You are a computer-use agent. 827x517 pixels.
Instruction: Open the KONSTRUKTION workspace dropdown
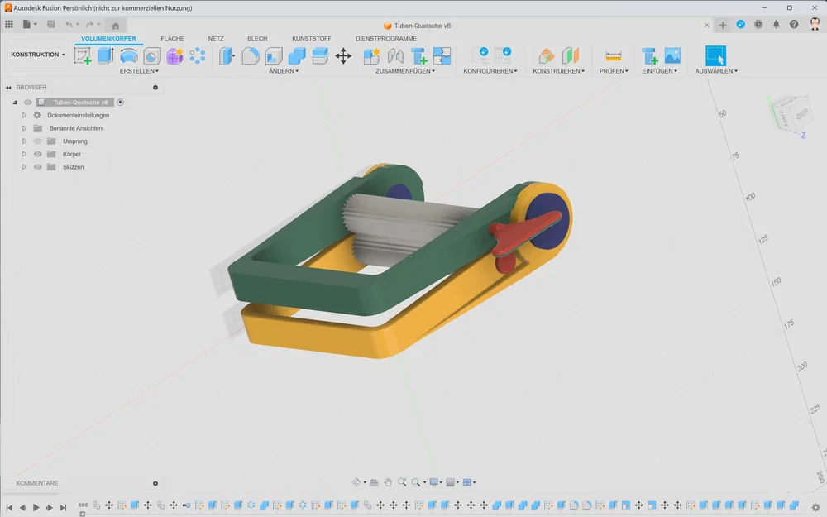(x=38, y=55)
